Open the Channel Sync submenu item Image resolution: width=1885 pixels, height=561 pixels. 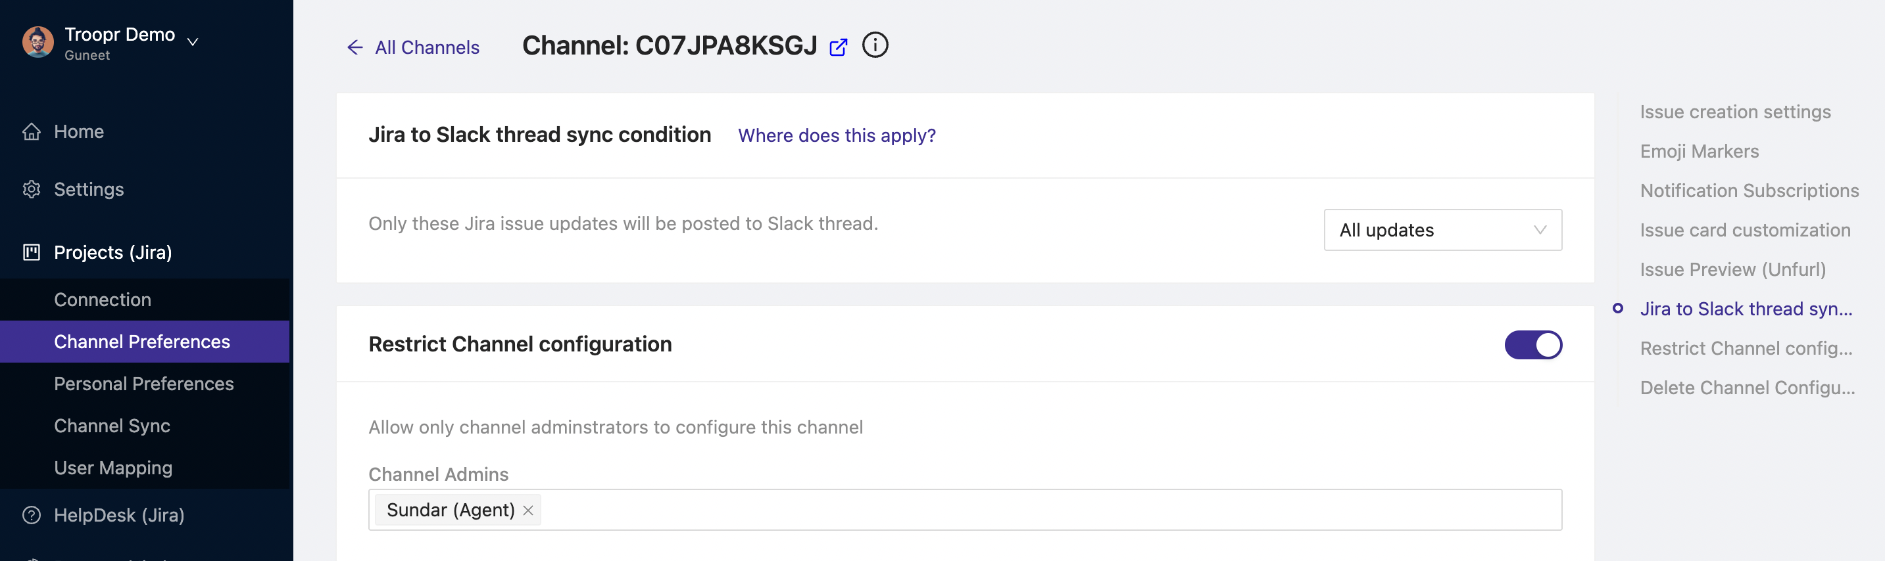click(x=112, y=426)
